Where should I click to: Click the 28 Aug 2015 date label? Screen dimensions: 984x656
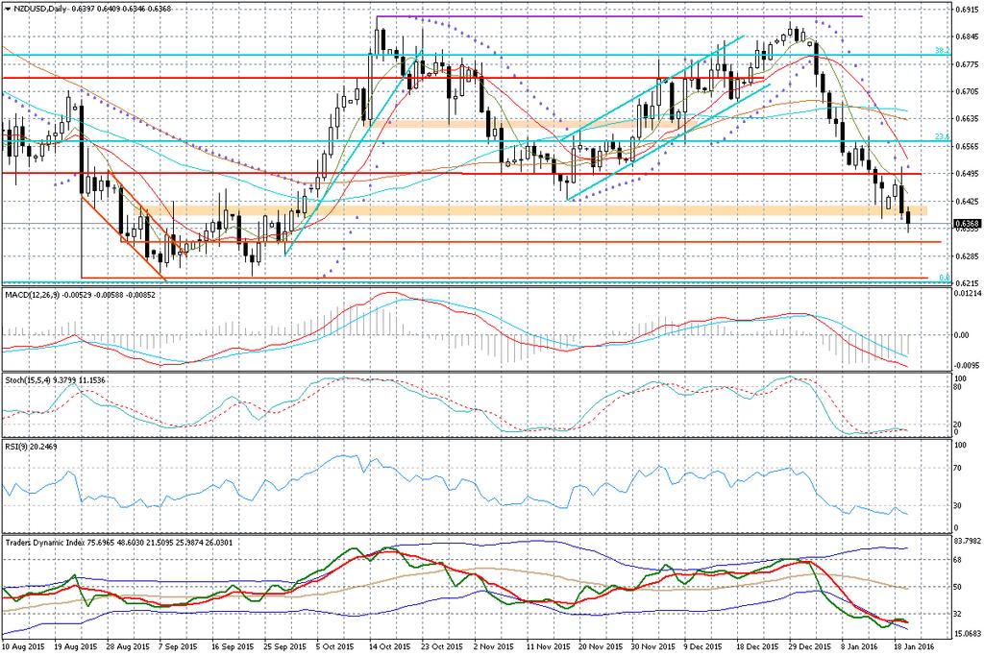pyautogui.click(x=128, y=646)
